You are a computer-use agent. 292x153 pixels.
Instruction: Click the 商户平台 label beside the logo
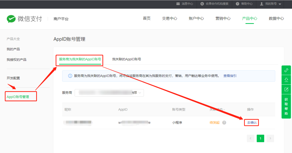[x=61, y=19]
